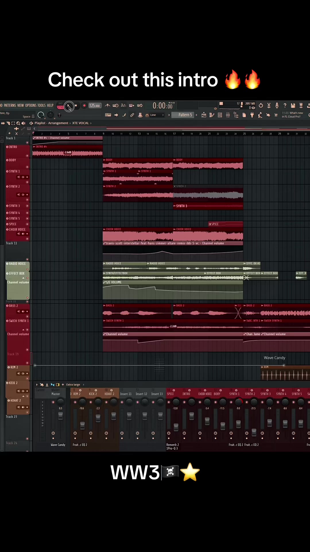Mute the INTRO playlist track
The width and height of the screenshot is (310, 552).
coord(27,156)
